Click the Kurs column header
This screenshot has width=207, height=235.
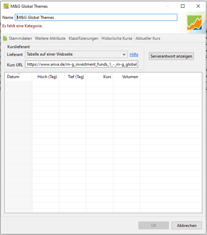click(100, 77)
